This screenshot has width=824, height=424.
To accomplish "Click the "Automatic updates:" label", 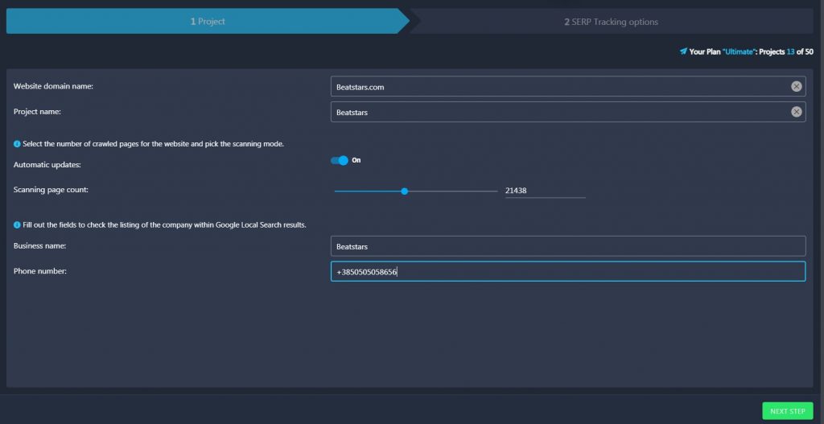I will tap(47, 165).
